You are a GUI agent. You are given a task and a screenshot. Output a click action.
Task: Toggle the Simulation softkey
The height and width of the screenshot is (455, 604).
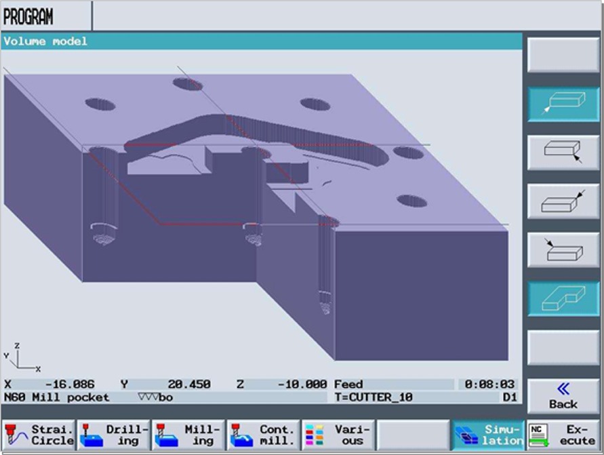[488, 435]
